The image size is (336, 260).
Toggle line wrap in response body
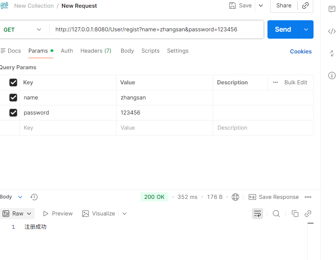(x=258, y=214)
